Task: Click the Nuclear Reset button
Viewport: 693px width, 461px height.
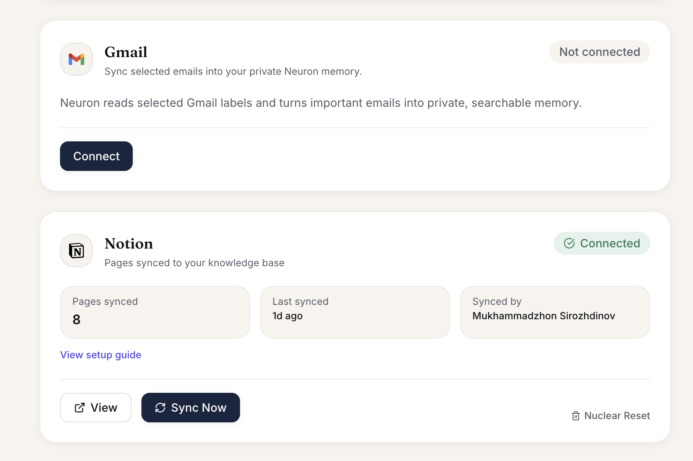Action: (x=611, y=416)
